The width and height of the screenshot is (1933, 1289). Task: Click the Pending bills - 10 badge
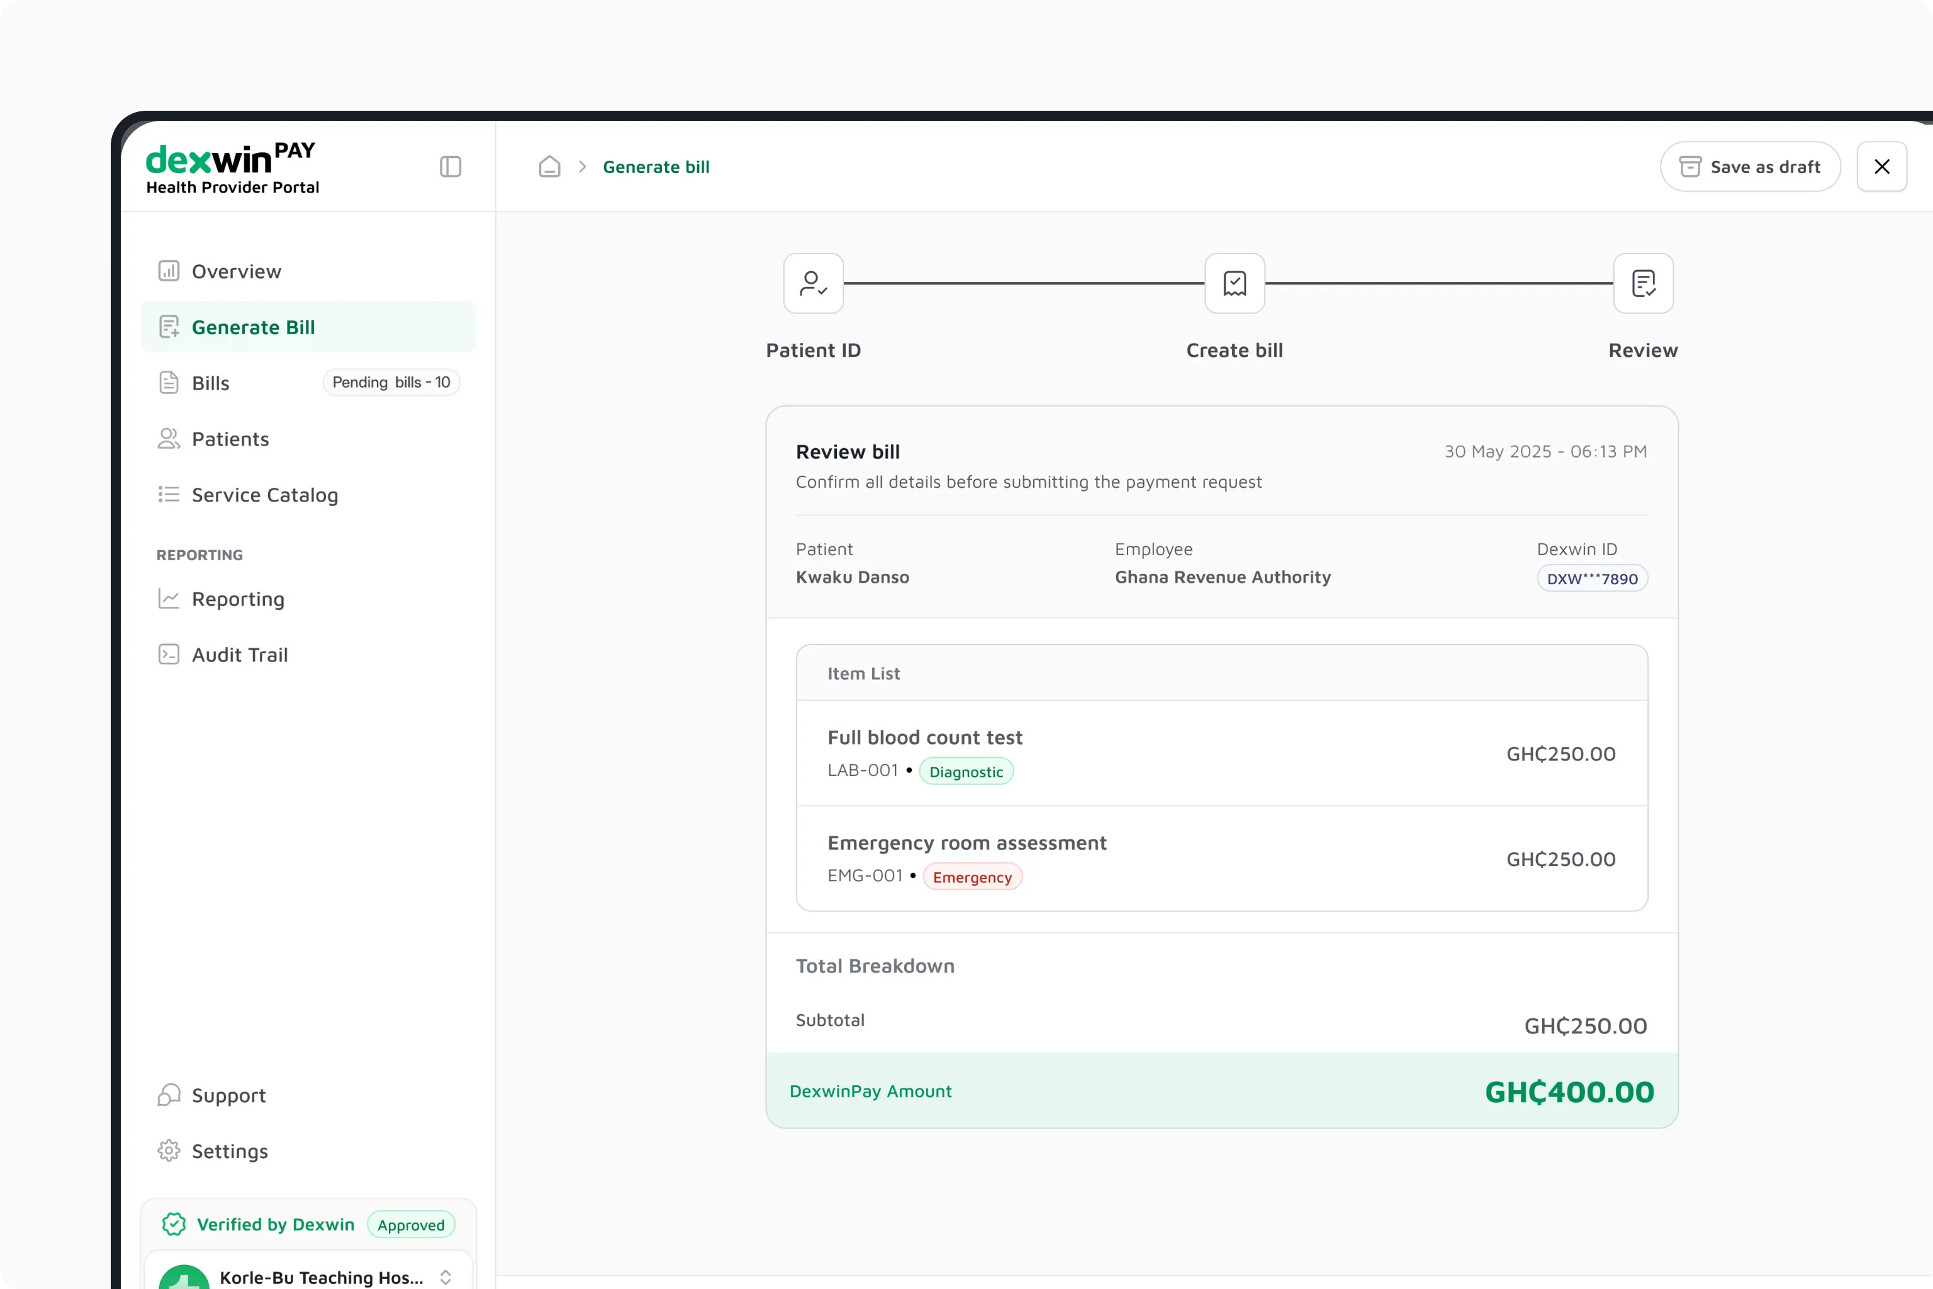click(391, 382)
